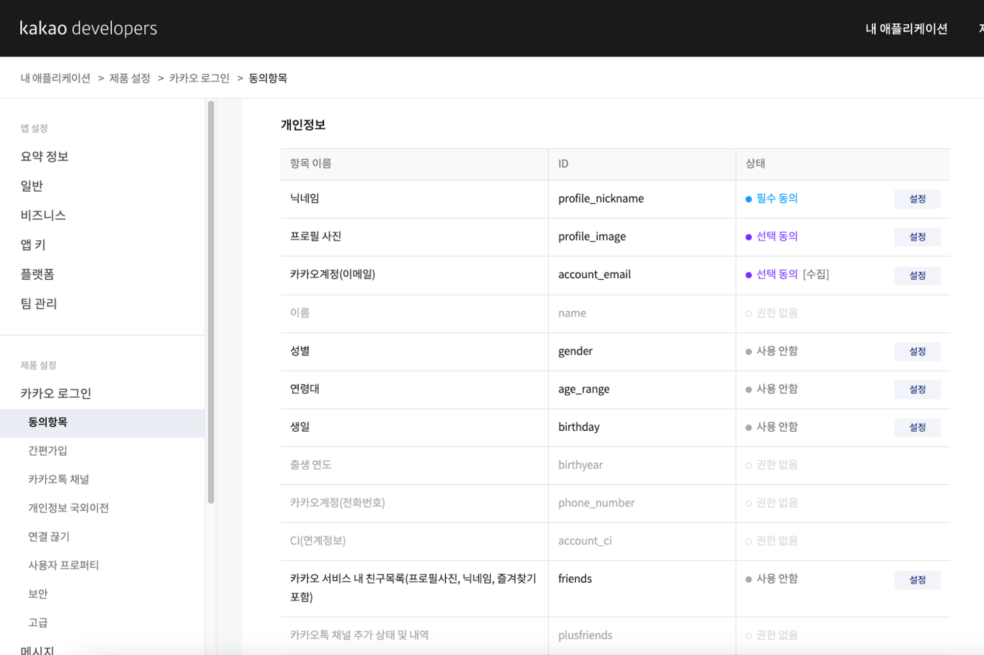Select 플랫폼 in sidebar
Image resolution: width=984 pixels, height=655 pixels.
(x=37, y=274)
